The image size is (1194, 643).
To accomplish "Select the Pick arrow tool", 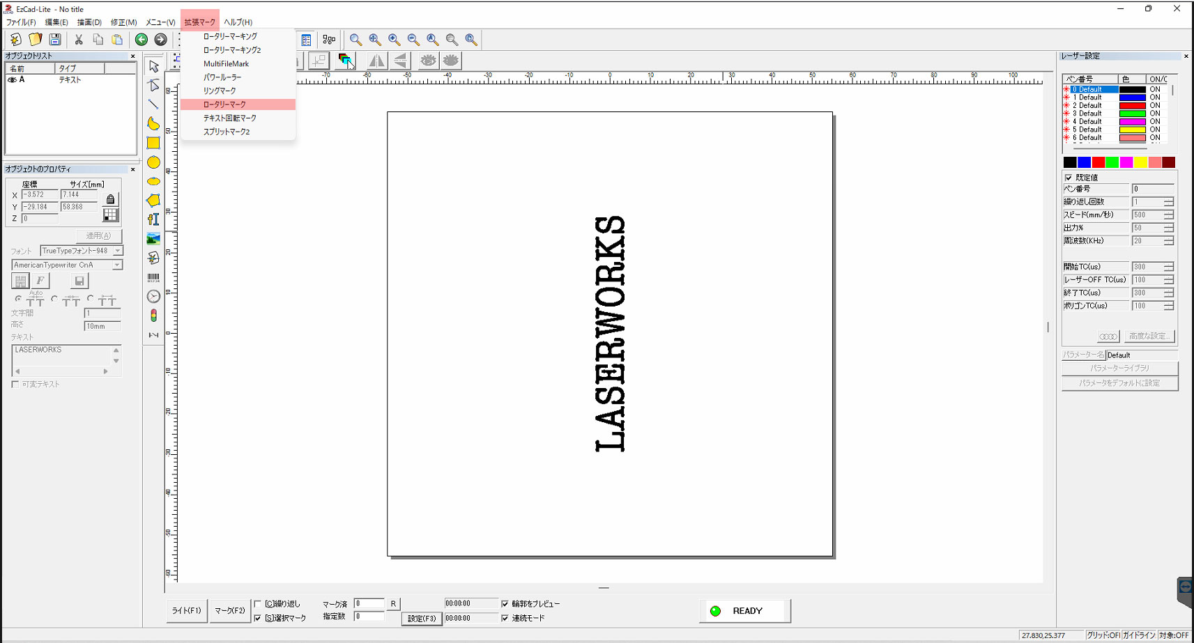I will pyautogui.click(x=153, y=66).
